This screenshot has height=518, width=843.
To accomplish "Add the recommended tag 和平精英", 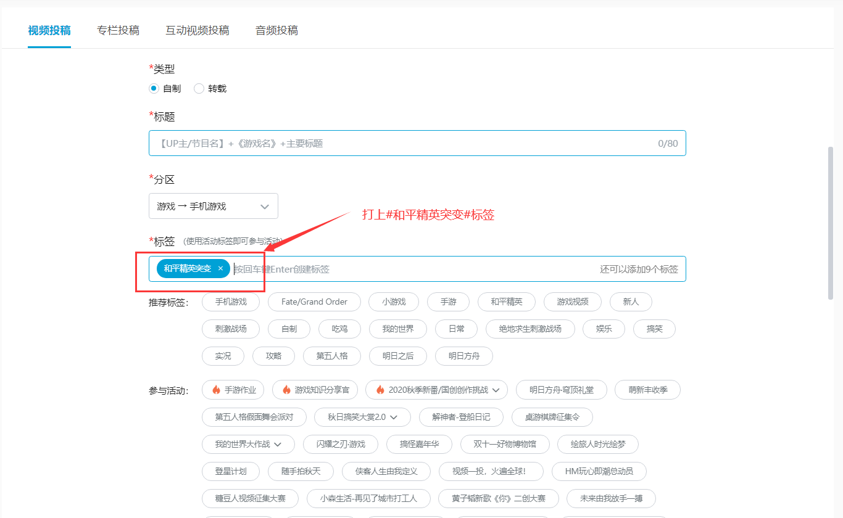I will pyautogui.click(x=507, y=302).
